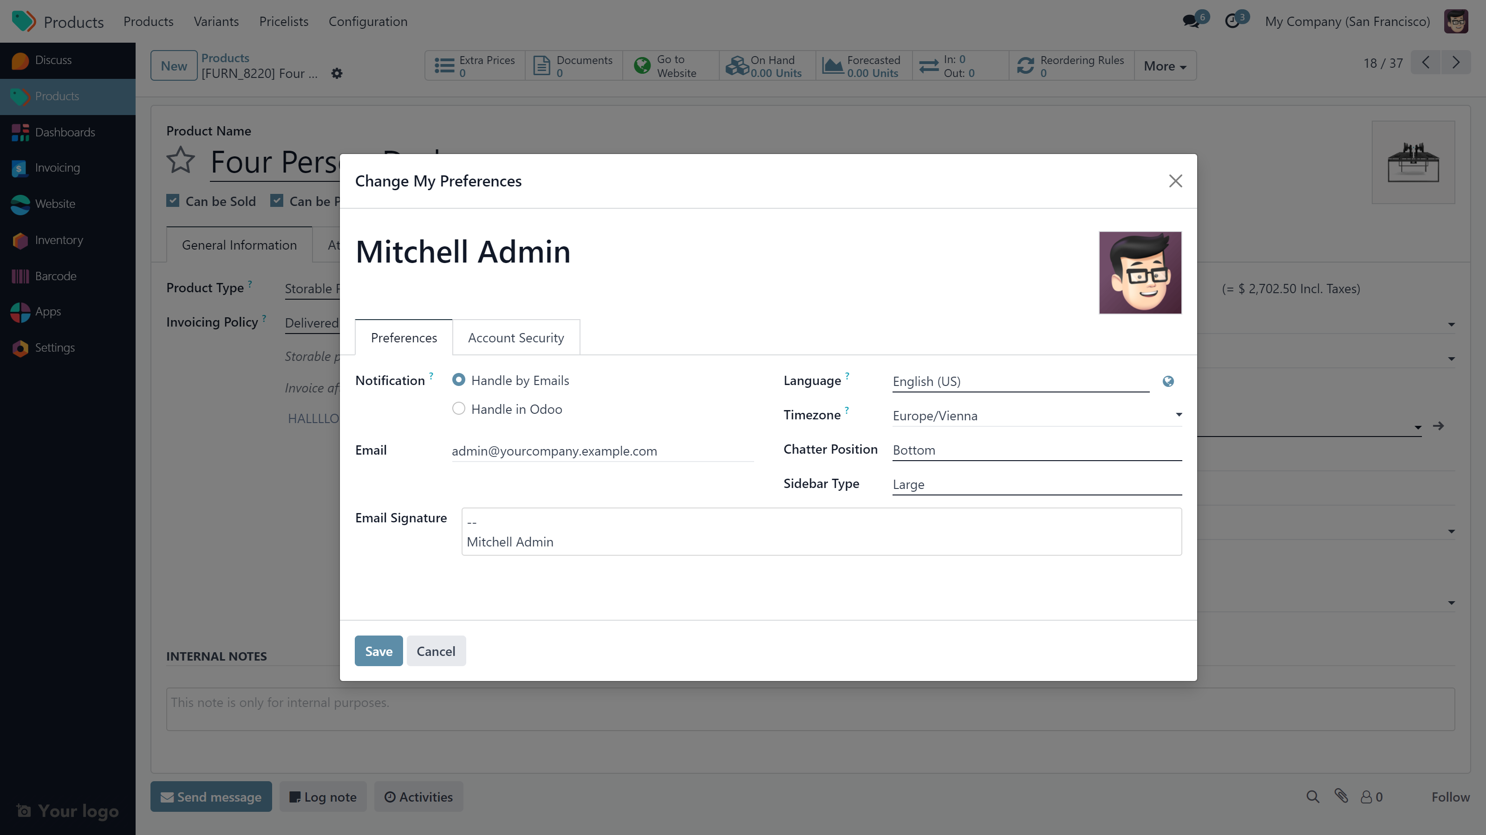
Task: Open the Pricelists menu
Action: (283, 21)
